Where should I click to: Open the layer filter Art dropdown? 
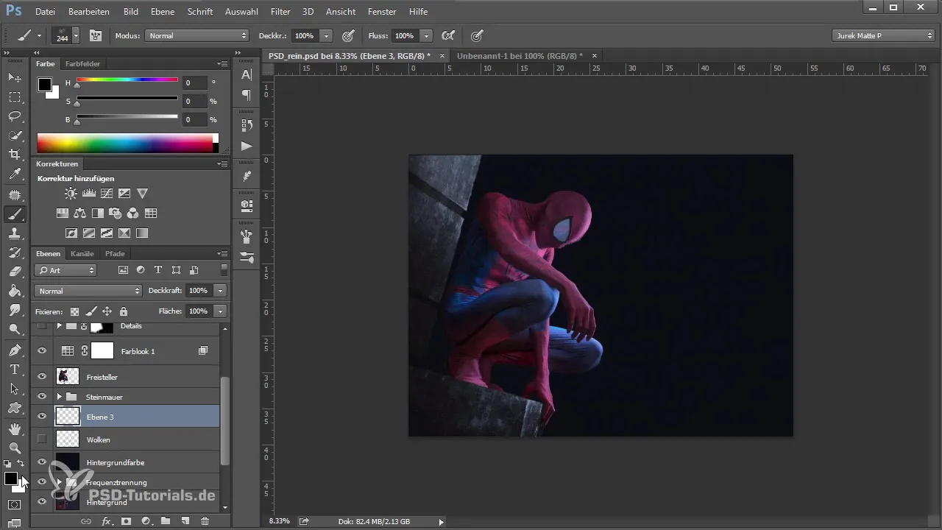click(x=65, y=270)
